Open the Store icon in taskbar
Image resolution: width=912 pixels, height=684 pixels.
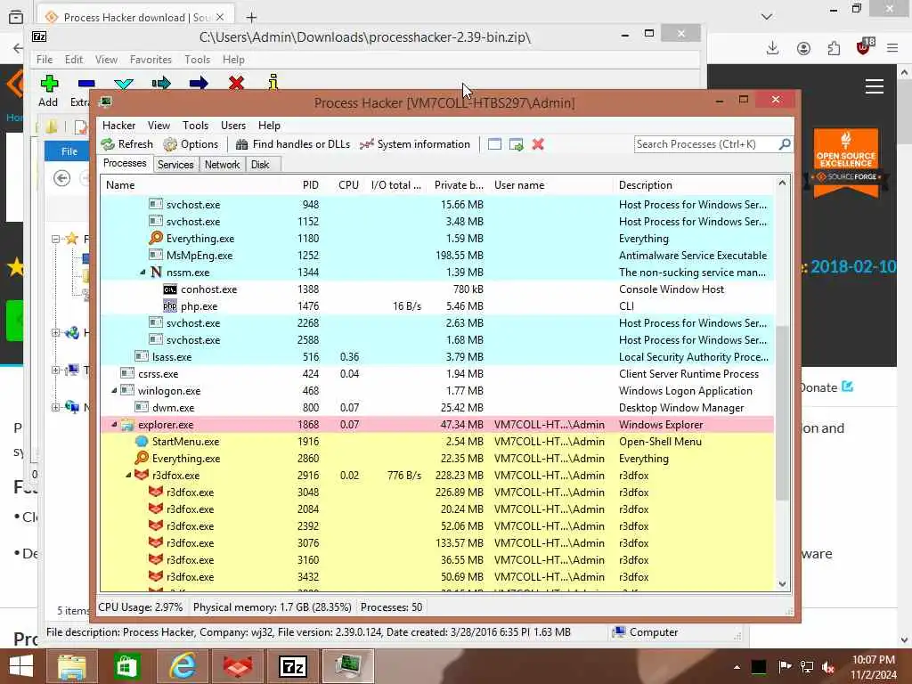click(x=126, y=666)
